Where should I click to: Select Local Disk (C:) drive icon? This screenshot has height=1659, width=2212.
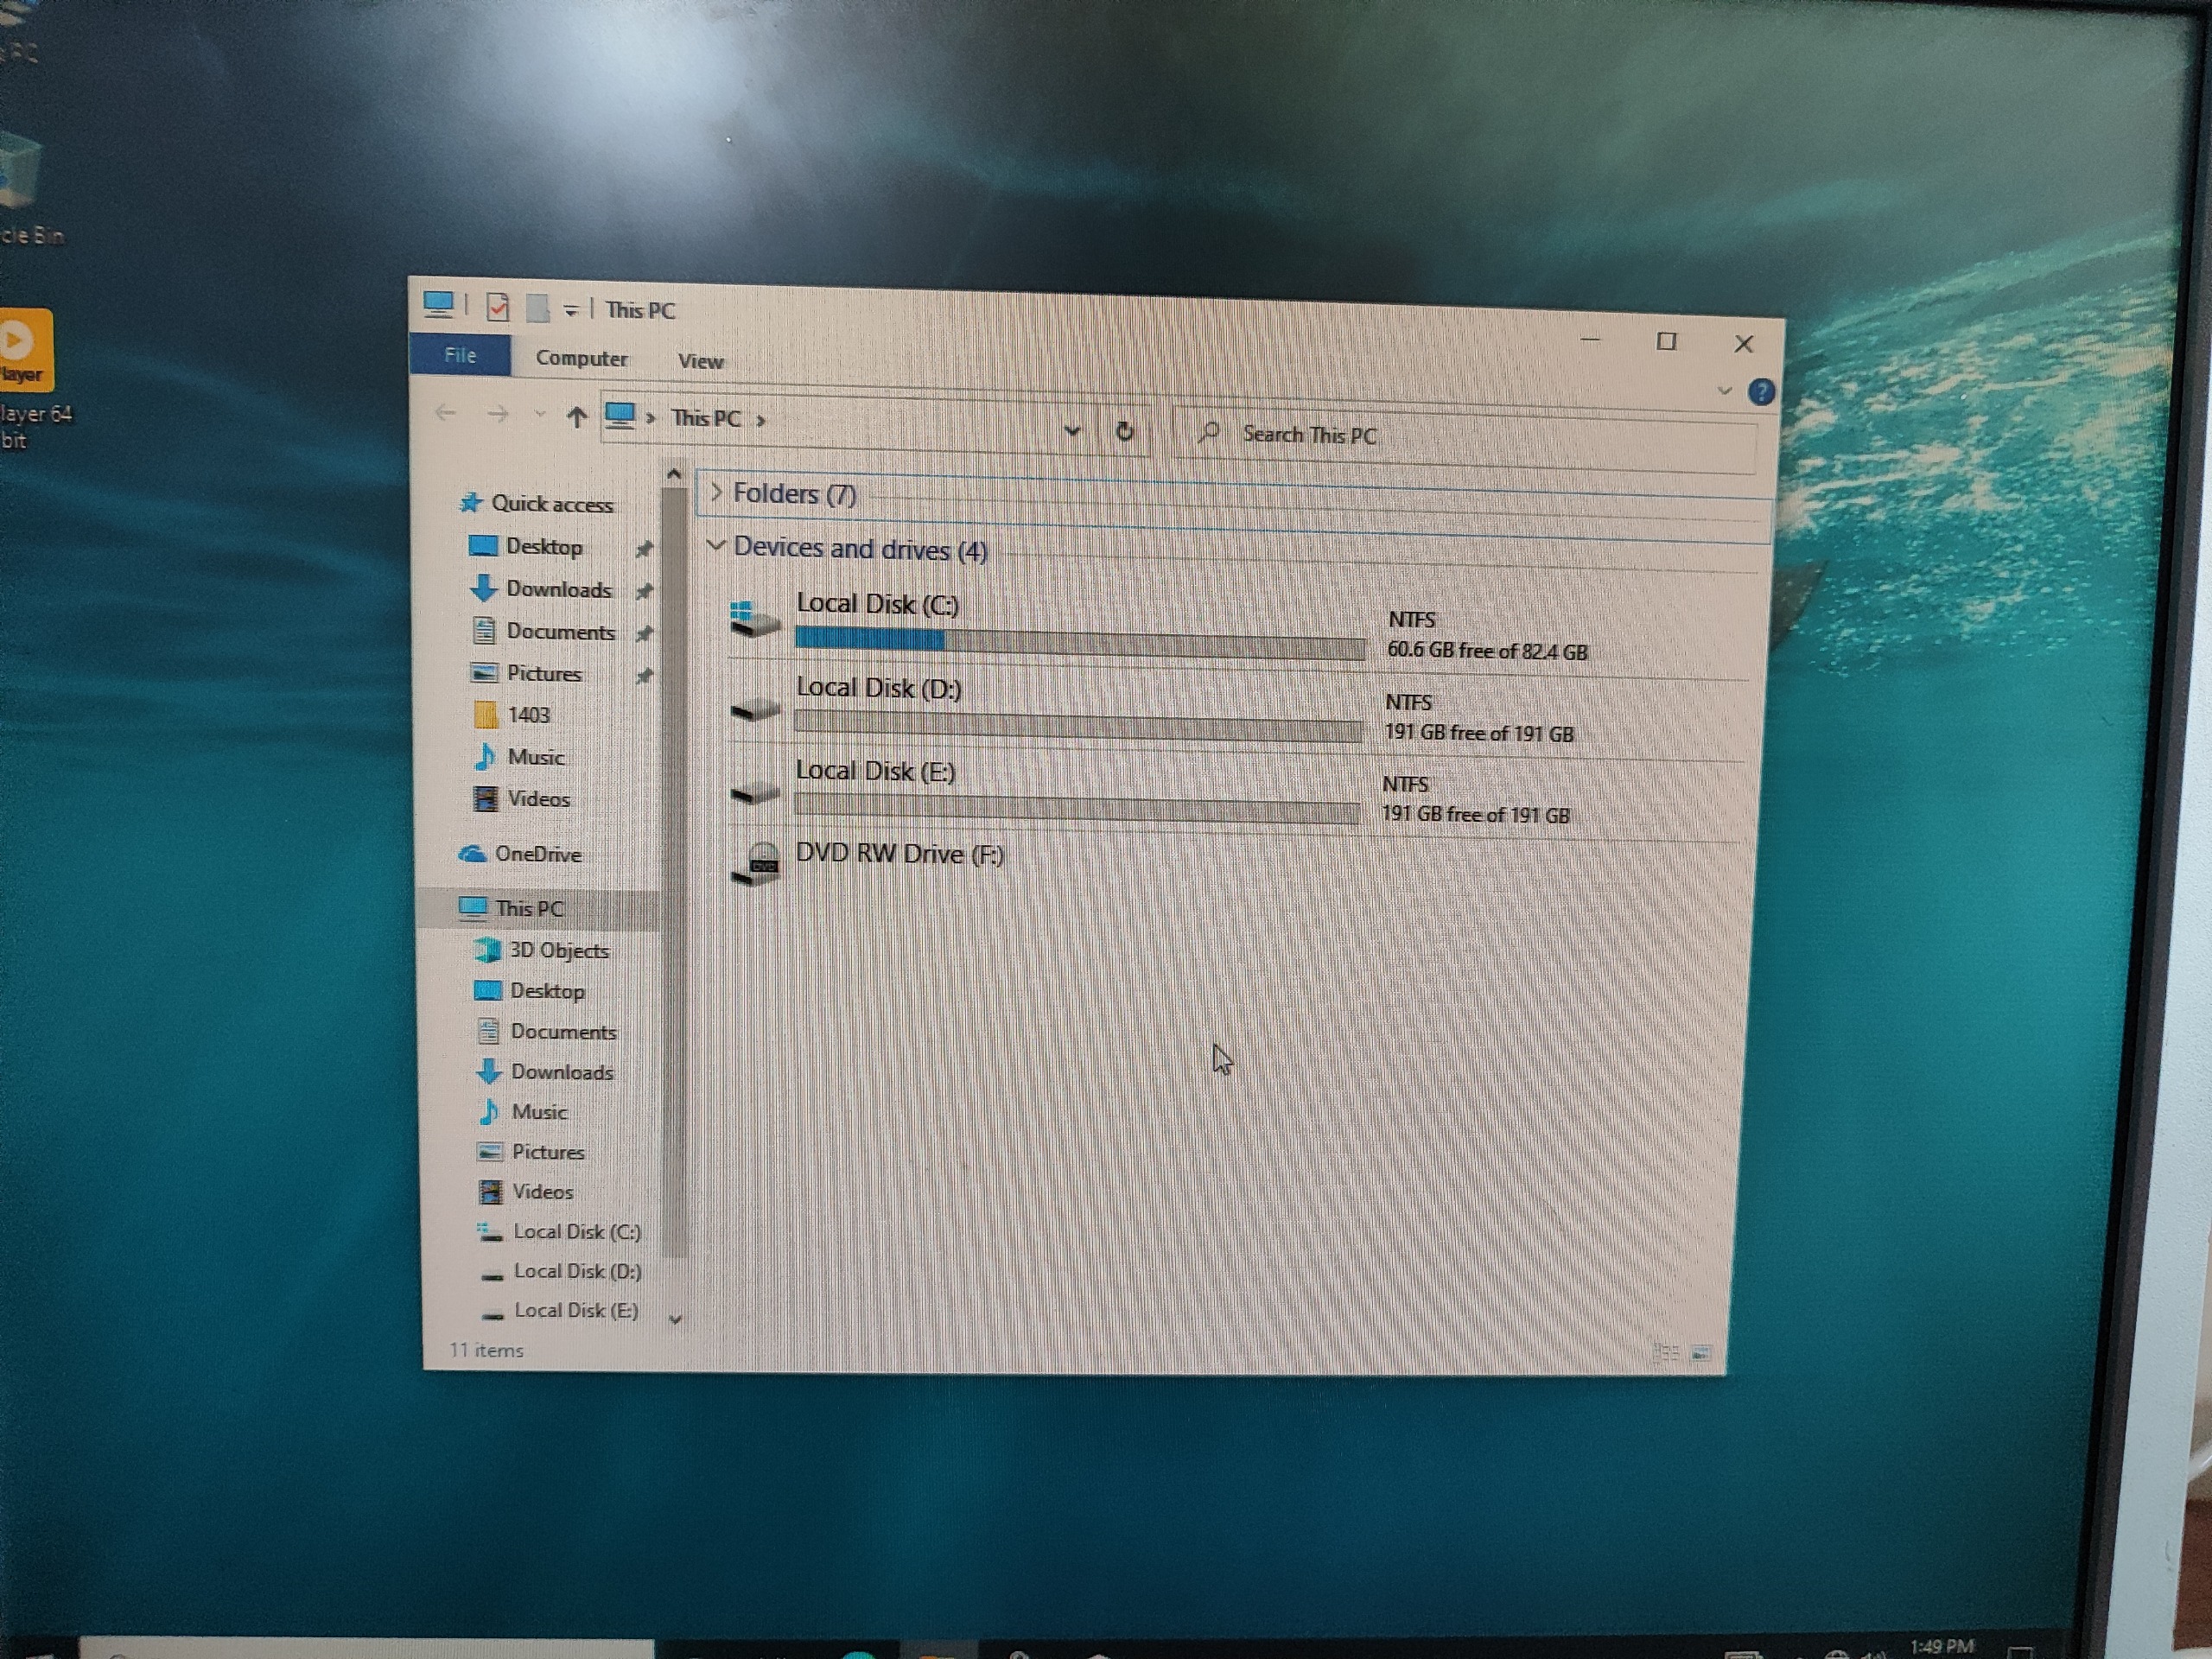pos(755,619)
